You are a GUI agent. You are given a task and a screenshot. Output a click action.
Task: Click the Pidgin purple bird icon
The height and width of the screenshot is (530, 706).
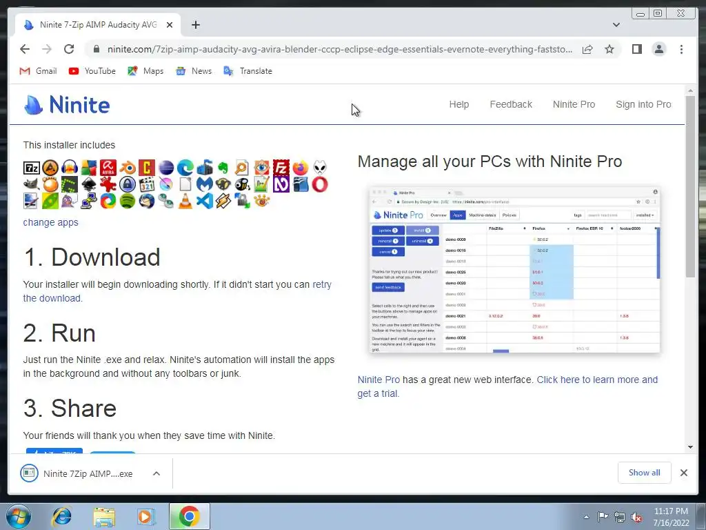pyautogui.click(x=70, y=201)
